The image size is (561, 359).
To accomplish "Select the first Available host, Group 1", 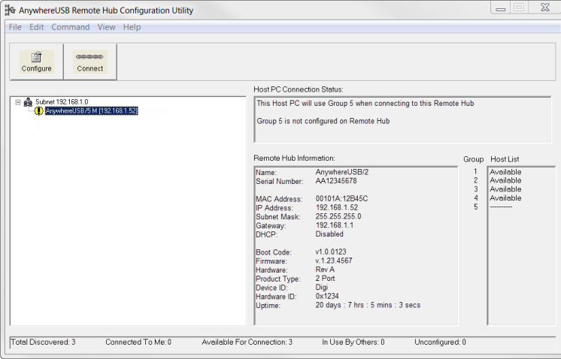I will click(505, 172).
